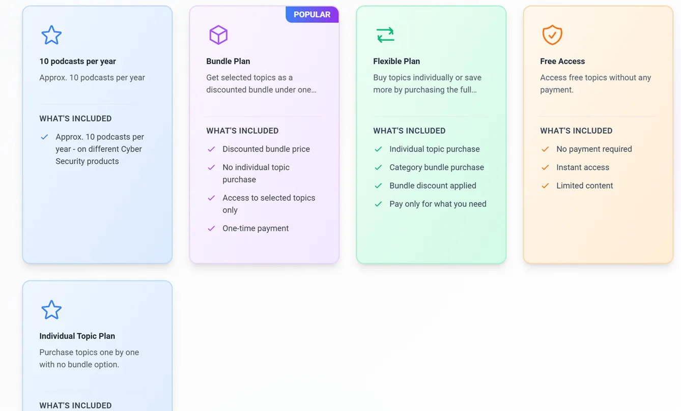
Task: Expand WHAT'S INCLUDED on Individual Topic Plan
Action: pyautogui.click(x=75, y=405)
